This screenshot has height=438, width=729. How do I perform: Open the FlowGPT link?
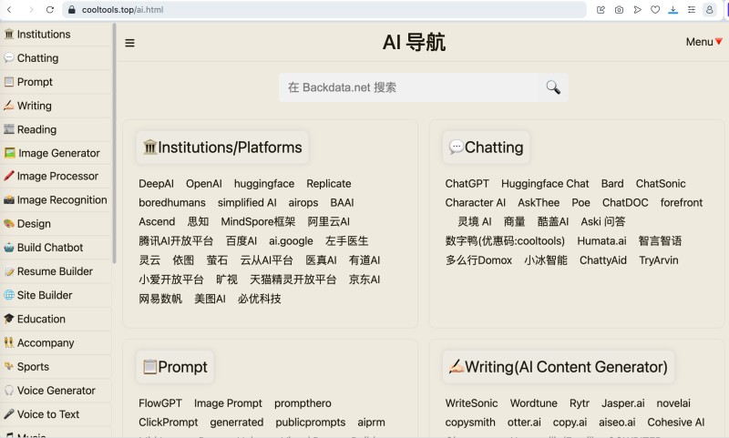click(160, 403)
